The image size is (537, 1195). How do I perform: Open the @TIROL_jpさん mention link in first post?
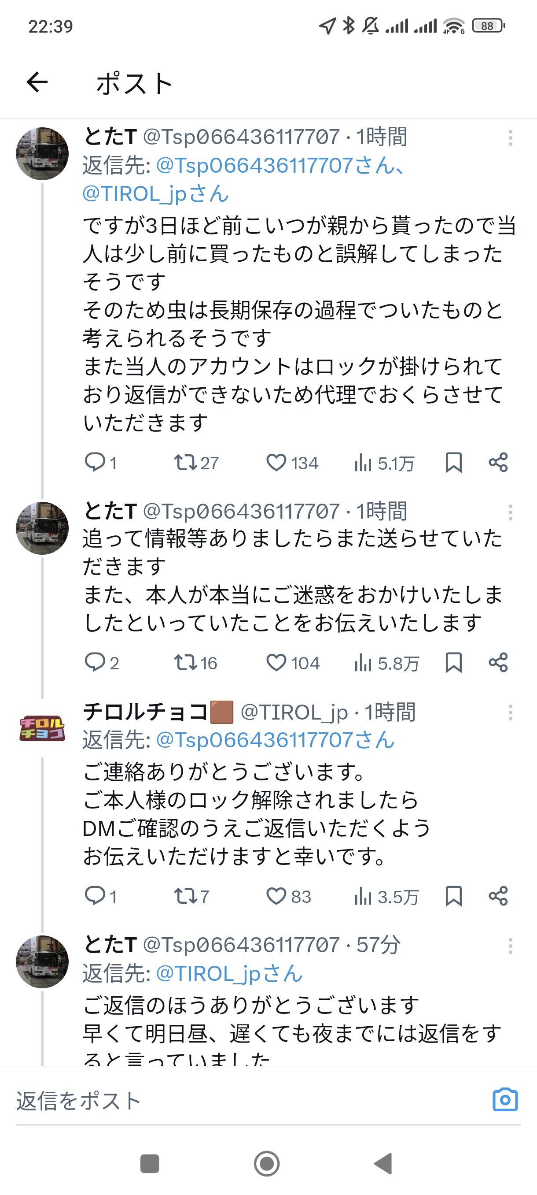pyautogui.click(x=155, y=194)
